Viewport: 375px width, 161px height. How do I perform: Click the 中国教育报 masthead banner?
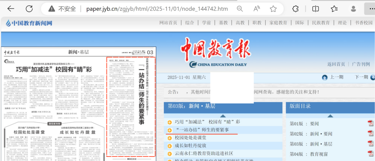coord(215,53)
